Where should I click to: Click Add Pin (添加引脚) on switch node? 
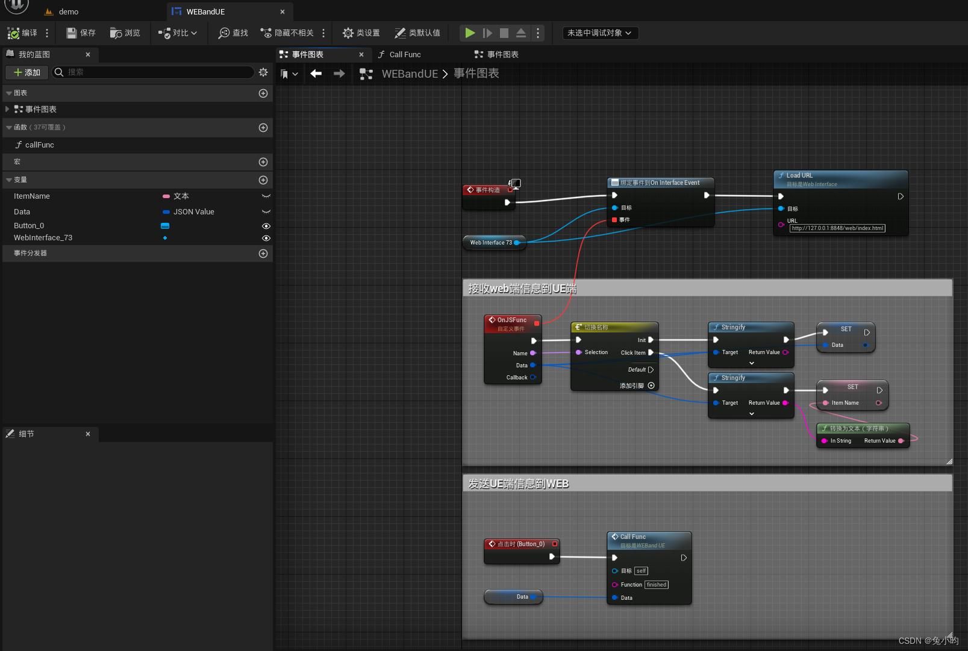(637, 385)
